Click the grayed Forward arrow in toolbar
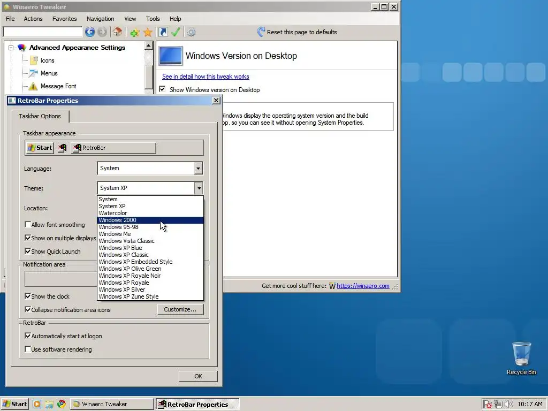The image size is (548, 411). (x=102, y=32)
